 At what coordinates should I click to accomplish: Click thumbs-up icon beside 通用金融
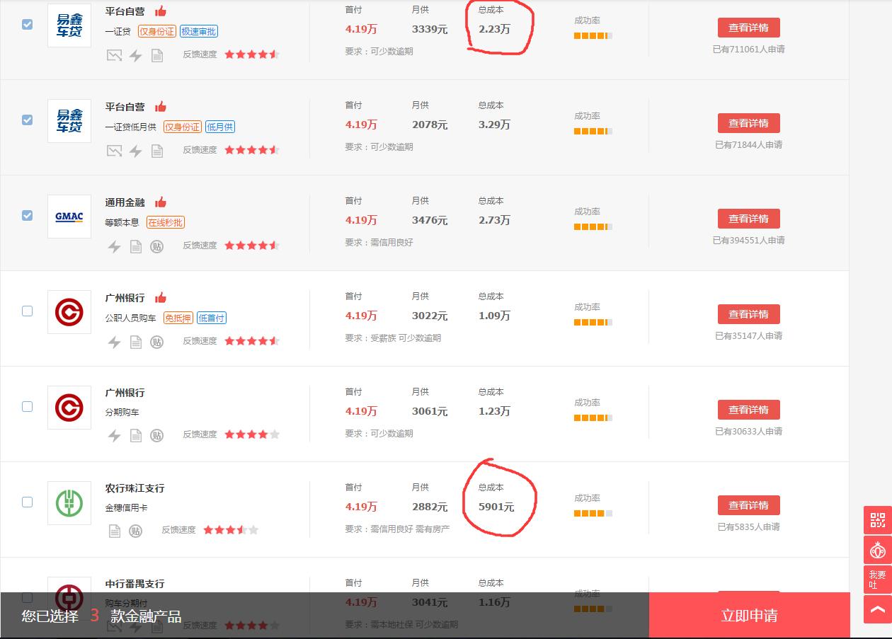click(x=161, y=202)
